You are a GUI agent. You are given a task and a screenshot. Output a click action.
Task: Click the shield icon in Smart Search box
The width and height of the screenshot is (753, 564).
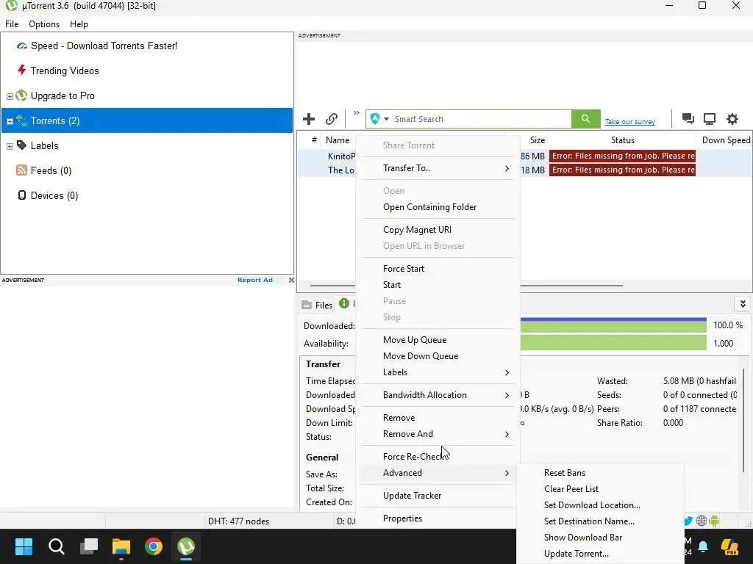pyautogui.click(x=375, y=119)
